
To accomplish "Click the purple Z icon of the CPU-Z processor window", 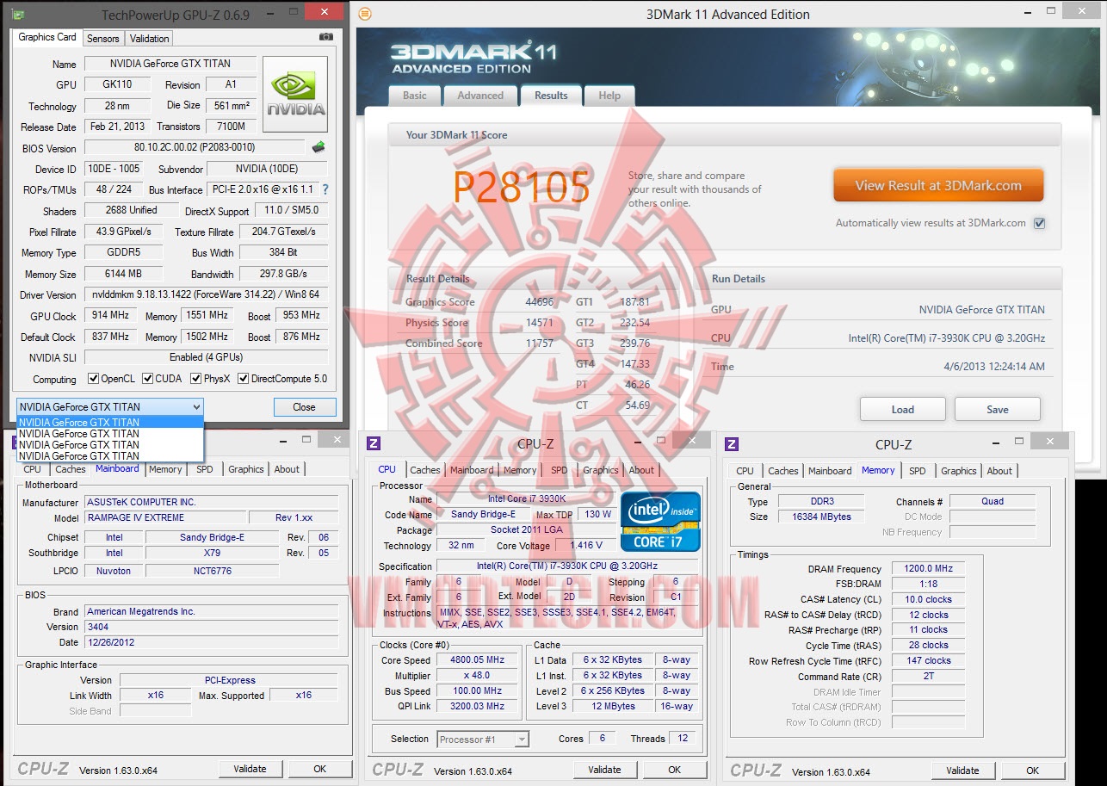I will 374,443.
